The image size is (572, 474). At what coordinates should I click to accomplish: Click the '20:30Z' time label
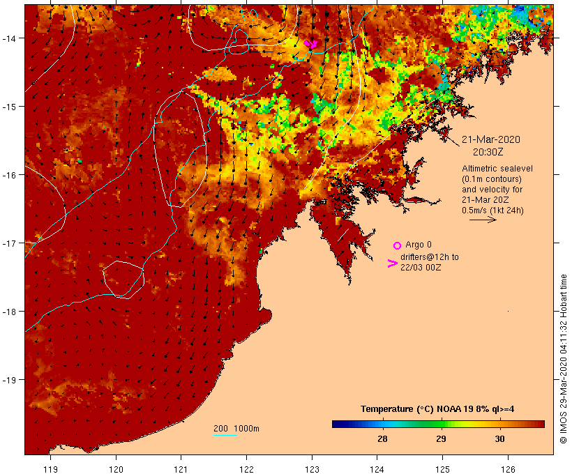488,152
